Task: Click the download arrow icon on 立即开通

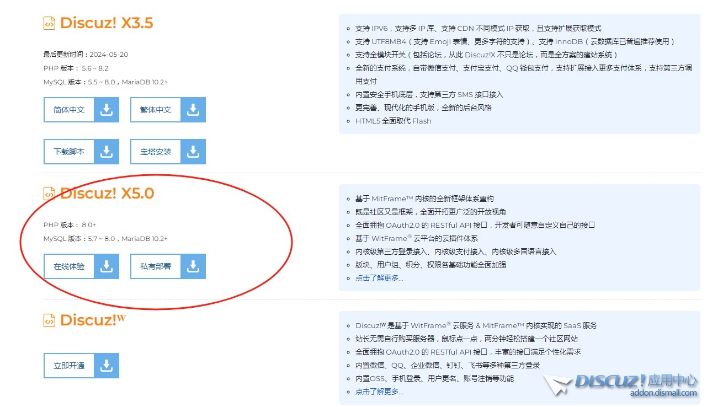Action: [x=107, y=366]
